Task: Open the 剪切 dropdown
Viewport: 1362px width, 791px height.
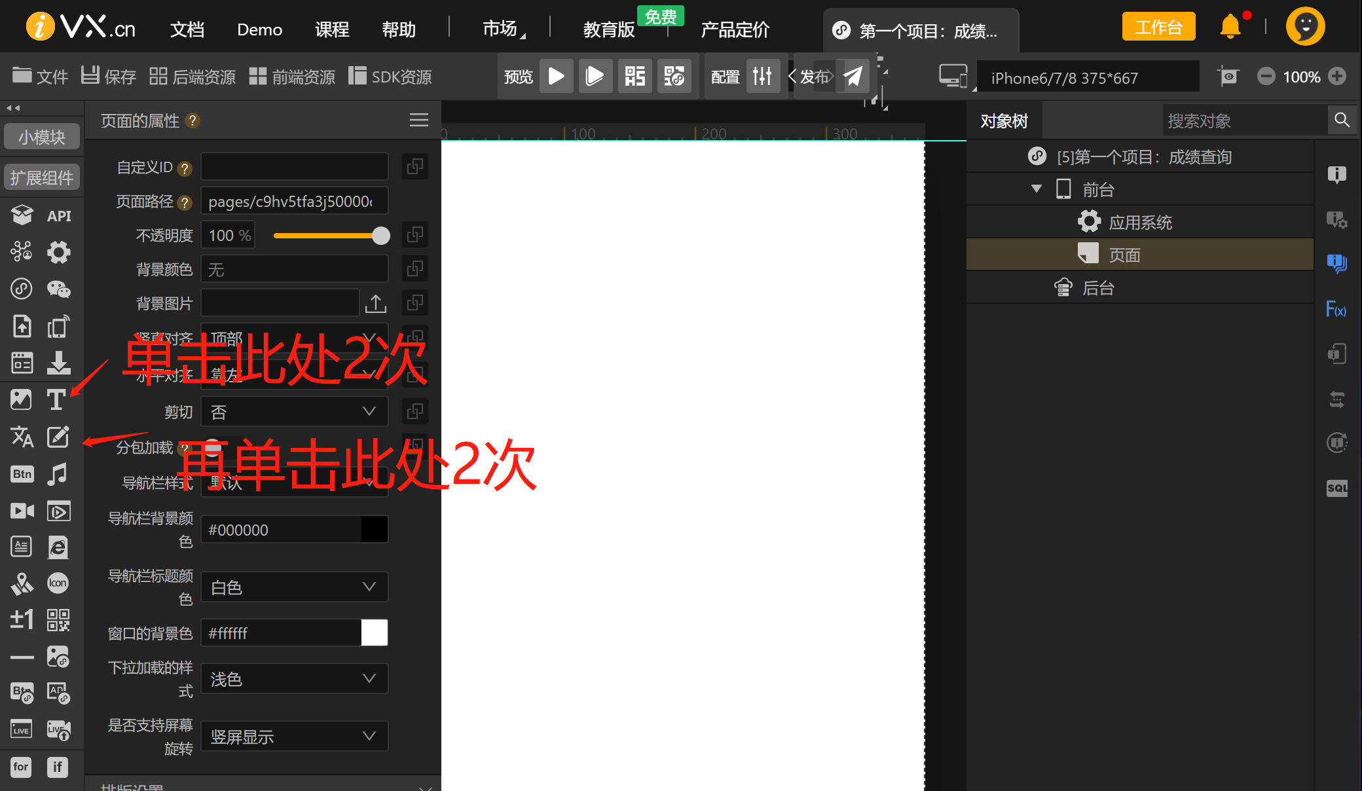Action: [x=294, y=412]
